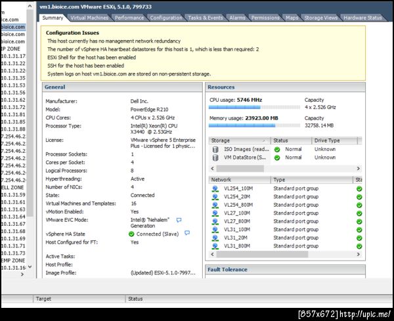The image size is (394, 321).
Task: Click the network list right scroll arrow
Action: 359,255
